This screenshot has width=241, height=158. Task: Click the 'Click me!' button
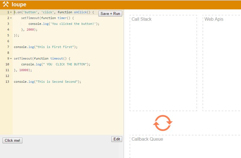[x=12, y=141]
